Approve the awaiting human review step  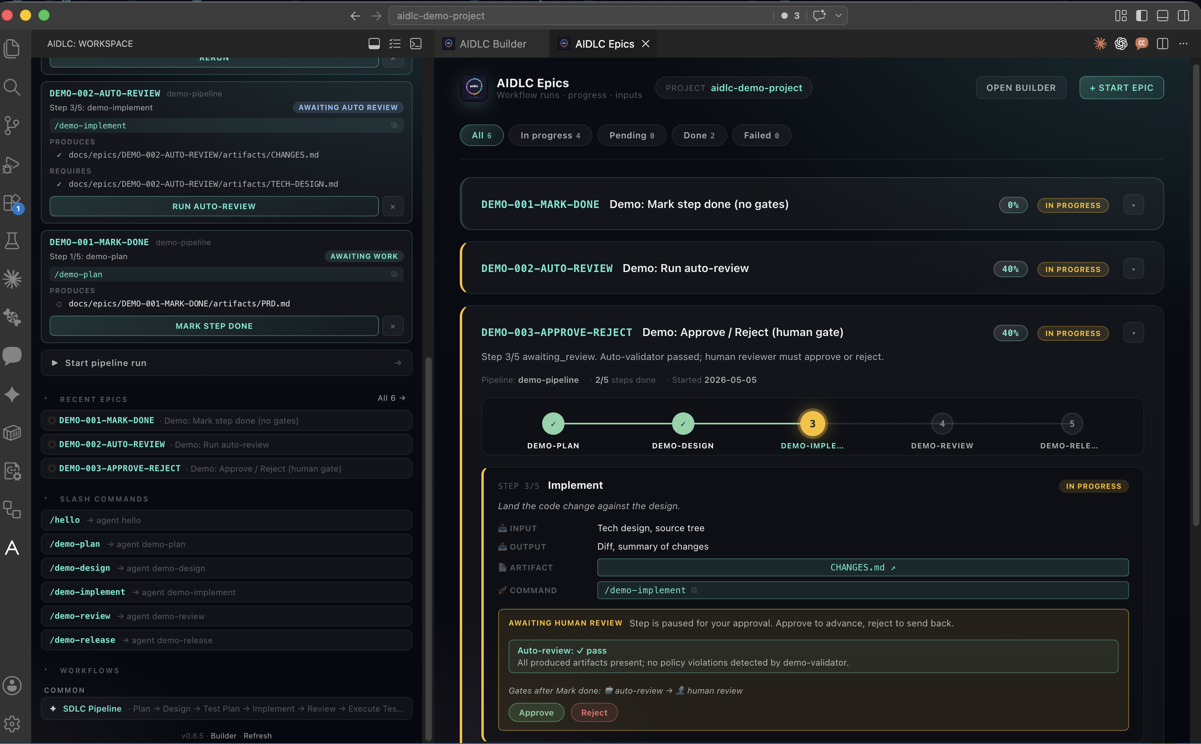coord(536,712)
